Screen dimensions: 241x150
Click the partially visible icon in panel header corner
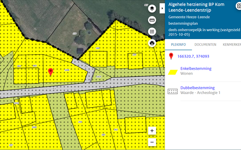[x=239, y=6]
